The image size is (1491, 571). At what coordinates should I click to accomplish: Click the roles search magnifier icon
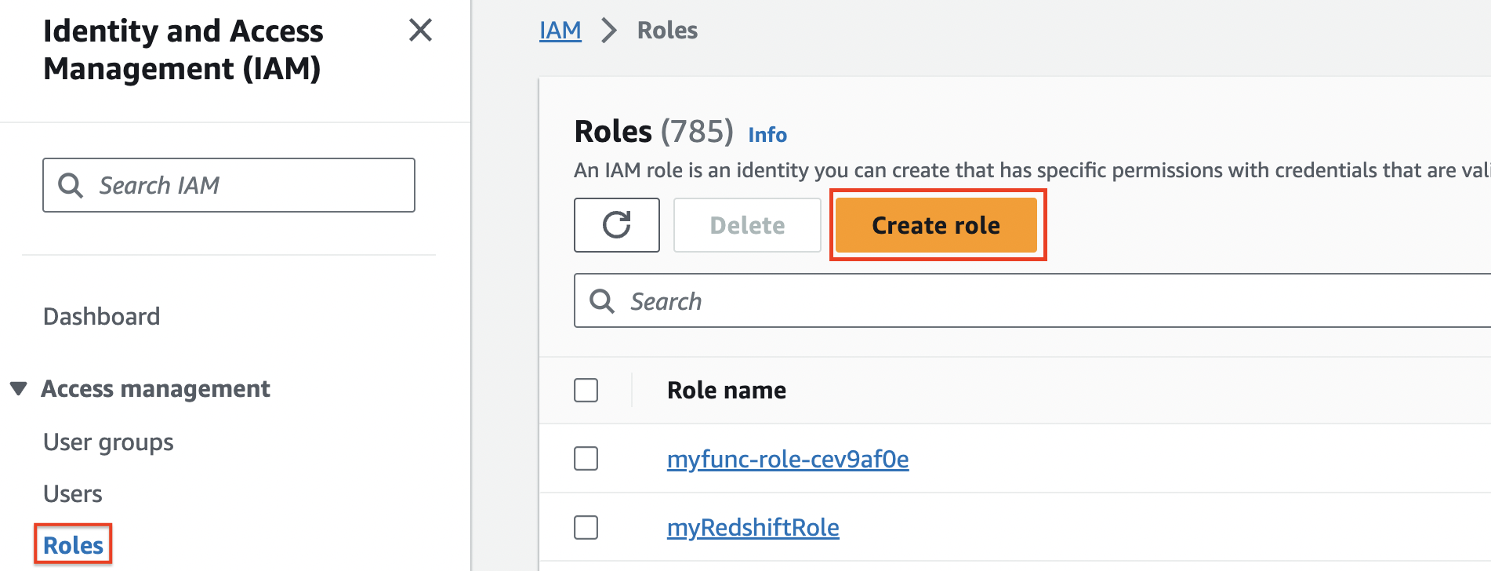coord(602,301)
